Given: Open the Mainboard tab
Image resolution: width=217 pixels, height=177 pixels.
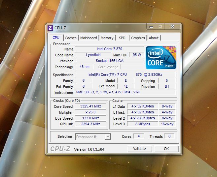Looking at the screenshot, I should [89, 38].
